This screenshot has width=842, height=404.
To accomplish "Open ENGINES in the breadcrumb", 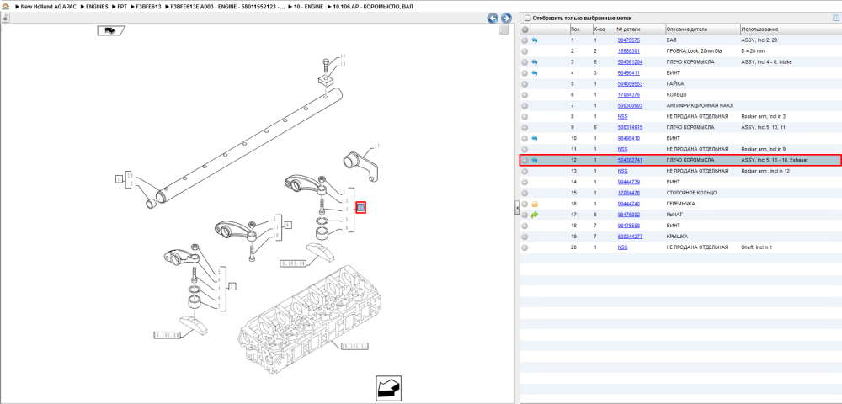I will tap(98, 5).
